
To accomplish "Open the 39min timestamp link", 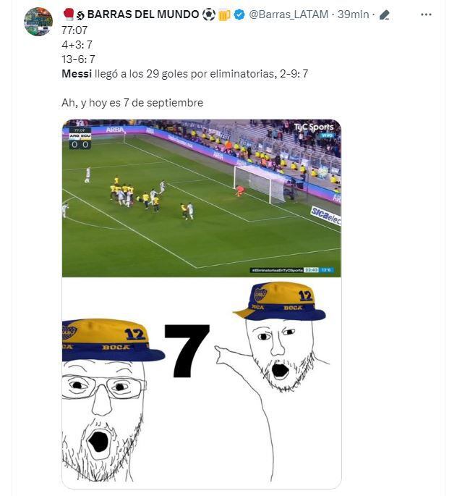I will coord(353,14).
